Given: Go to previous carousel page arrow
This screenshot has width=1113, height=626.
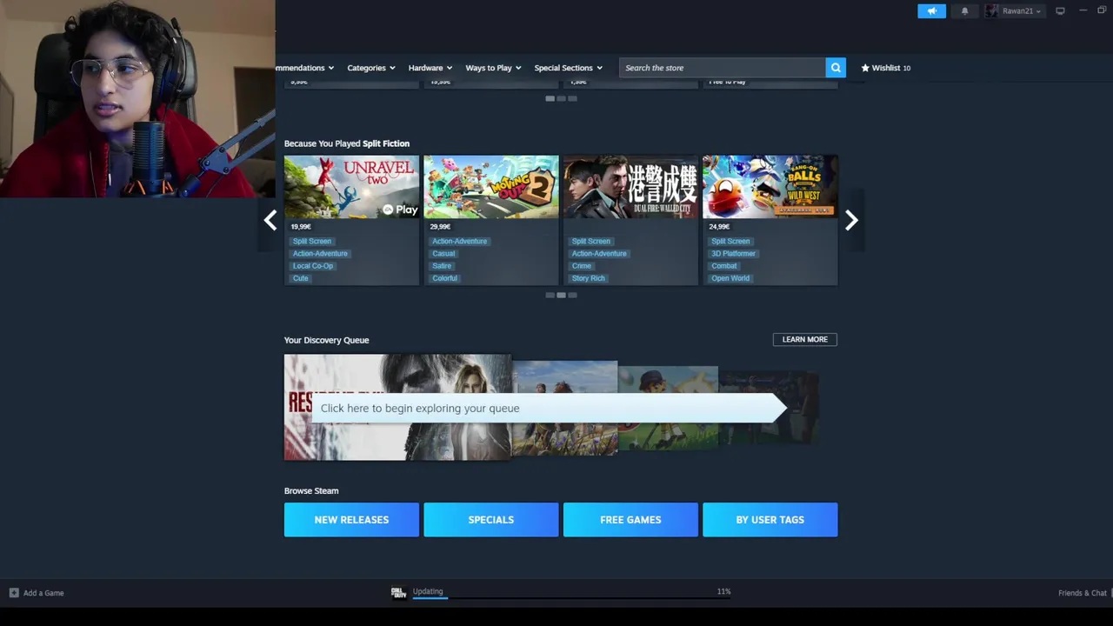Looking at the screenshot, I should [270, 221].
